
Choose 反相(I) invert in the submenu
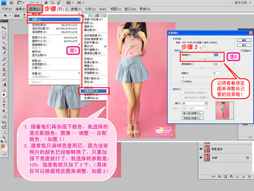[94, 59]
